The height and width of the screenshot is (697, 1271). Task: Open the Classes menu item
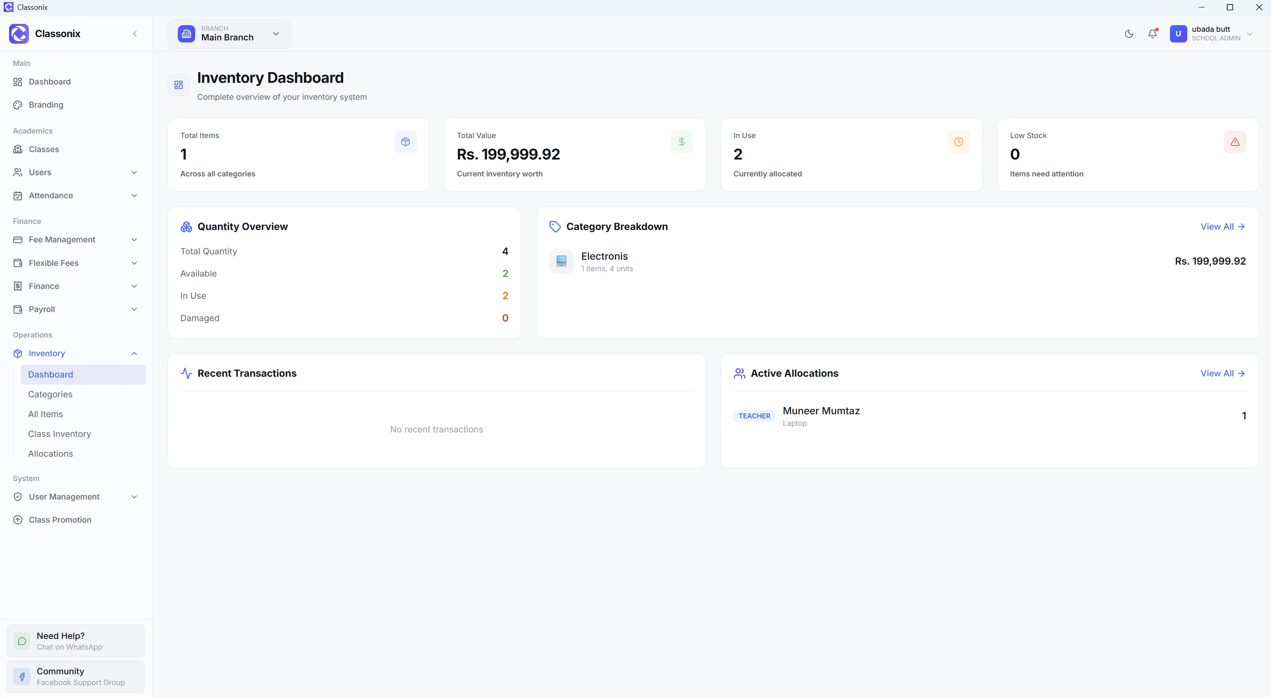[75, 149]
